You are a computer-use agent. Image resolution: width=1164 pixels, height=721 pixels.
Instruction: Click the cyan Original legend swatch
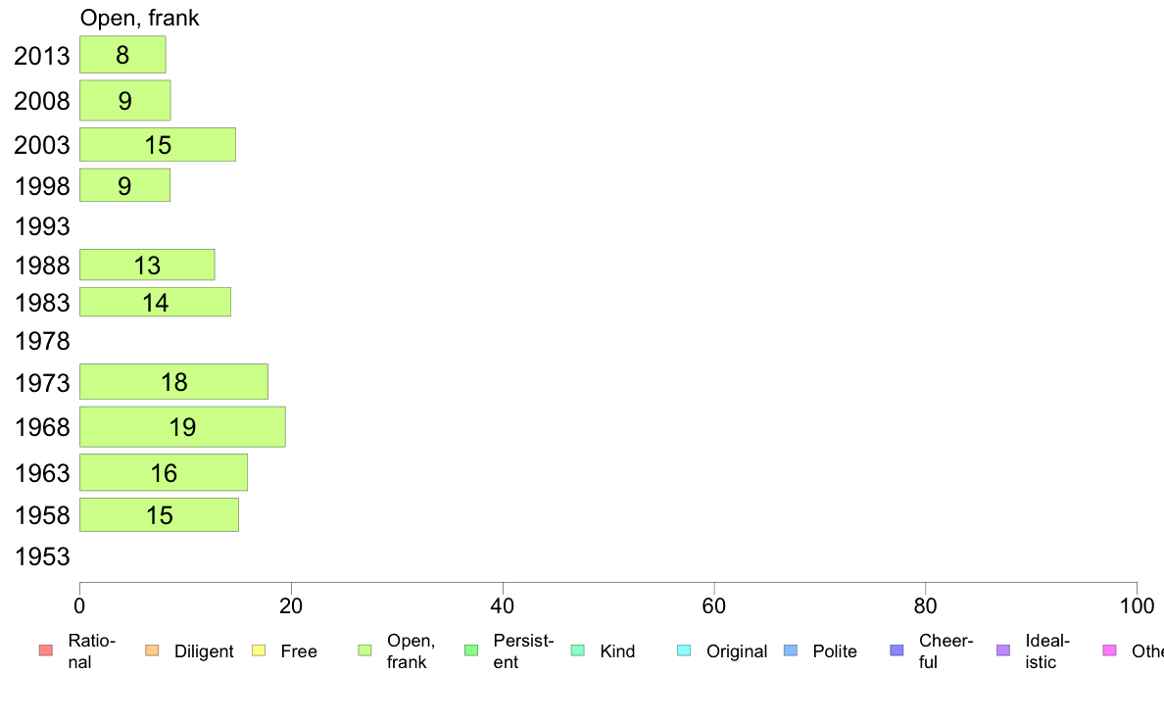(x=685, y=650)
